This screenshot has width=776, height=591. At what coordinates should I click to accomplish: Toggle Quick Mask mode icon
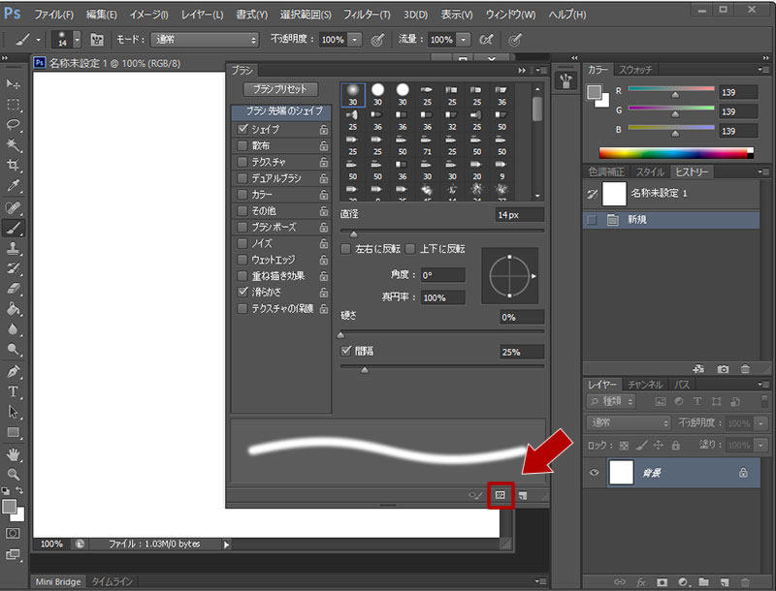pos(13,534)
